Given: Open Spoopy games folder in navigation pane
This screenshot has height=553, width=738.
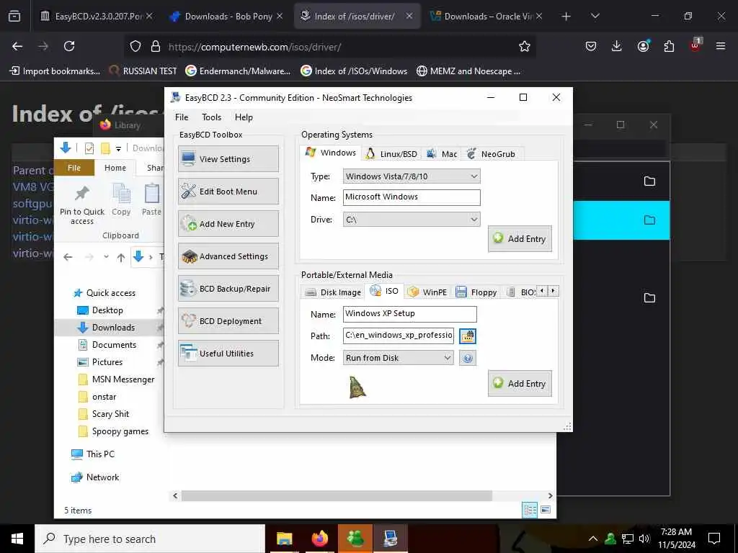Looking at the screenshot, I should tap(113, 432).
